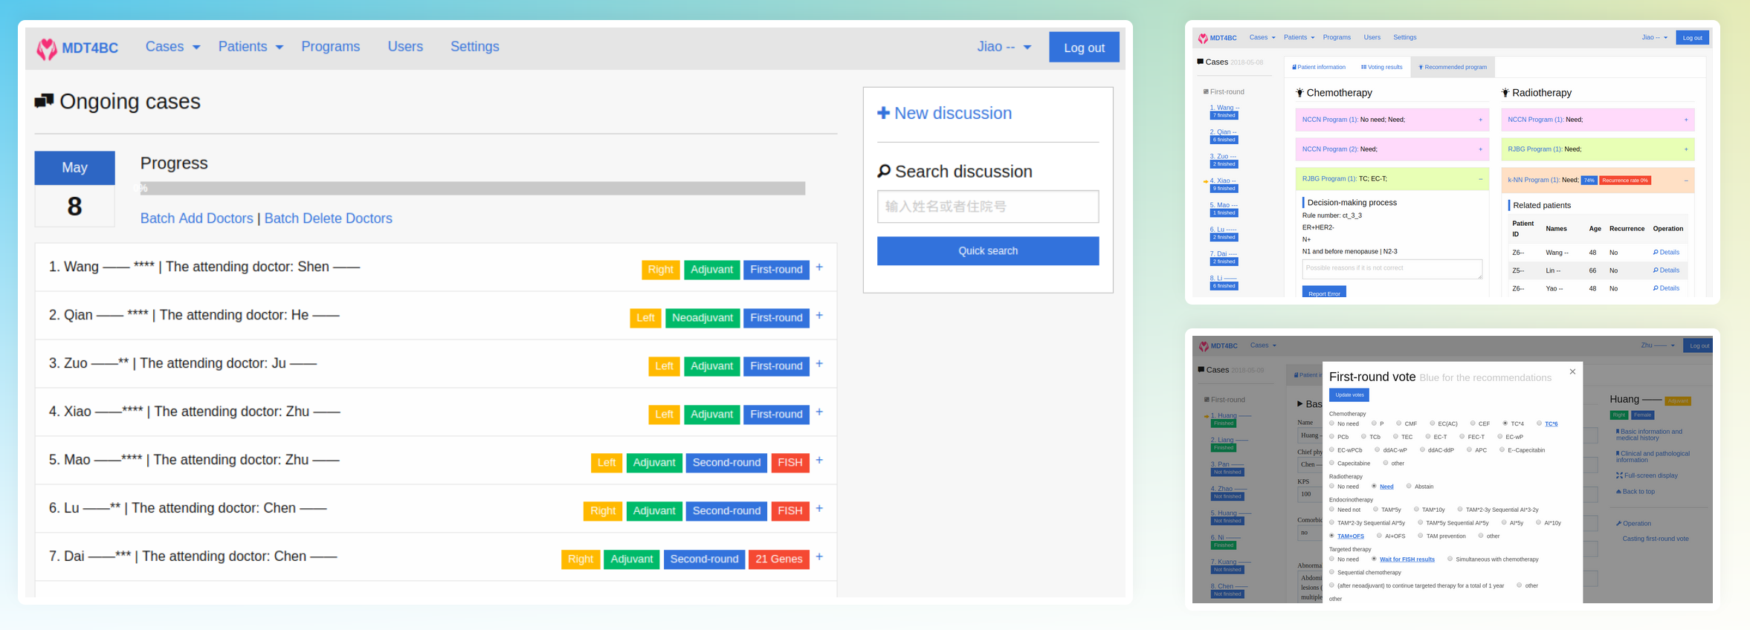Click the Quick search button
Image resolution: width=1750 pixels, height=630 pixels.
(x=988, y=251)
